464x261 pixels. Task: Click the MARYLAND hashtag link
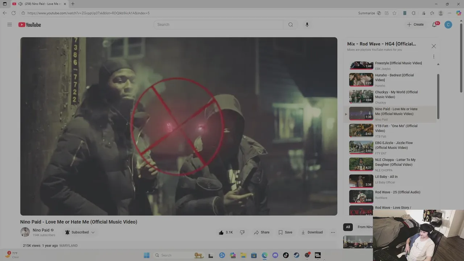coord(69,246)
